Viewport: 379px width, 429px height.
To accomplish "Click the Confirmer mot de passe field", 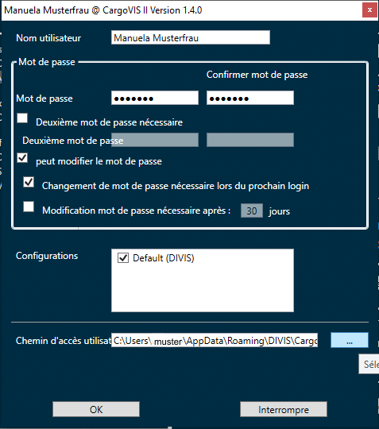I will pos(250,98).
